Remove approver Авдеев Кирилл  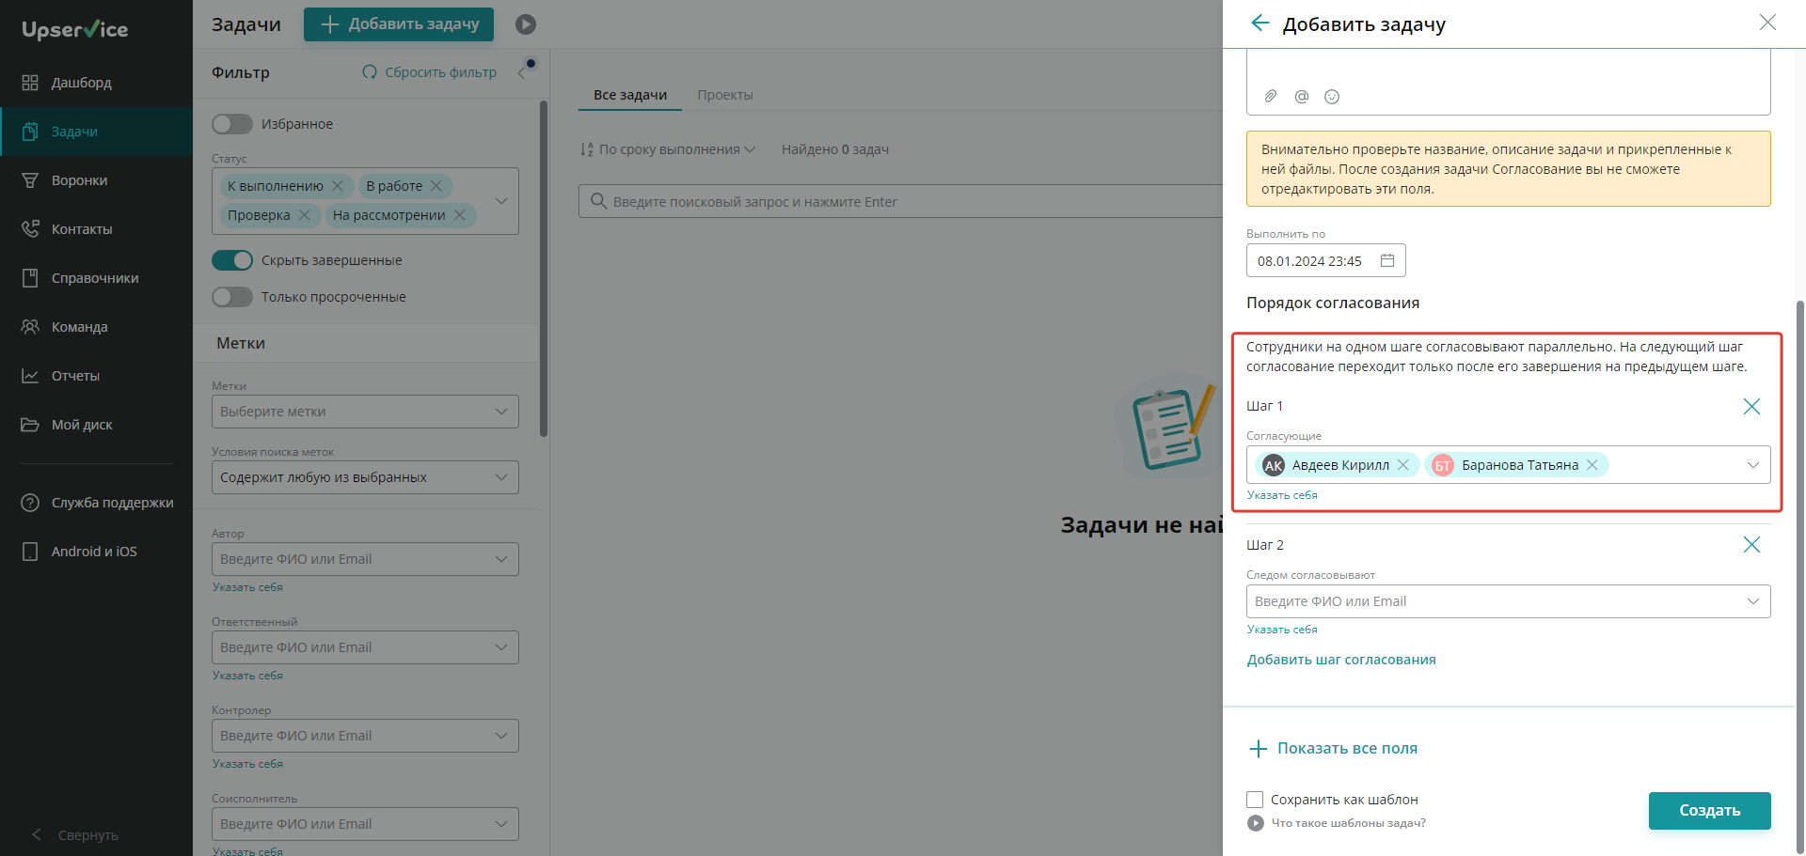pos(1403,465)
